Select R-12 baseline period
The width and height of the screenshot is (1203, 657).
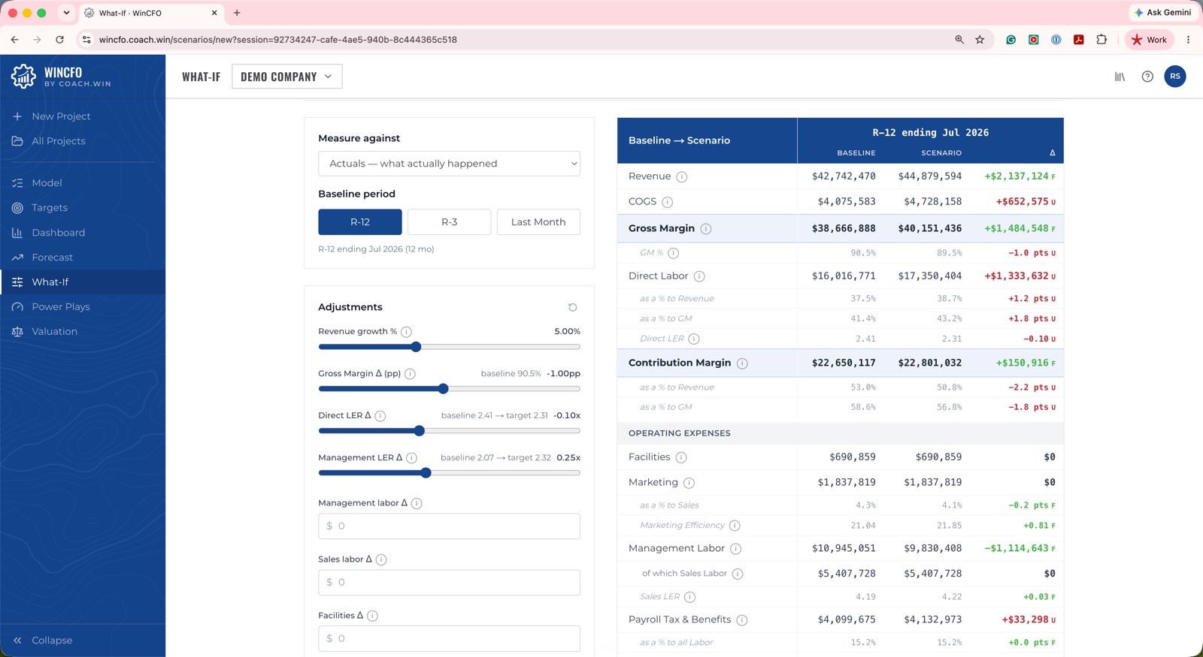click(x=360, y=222)
